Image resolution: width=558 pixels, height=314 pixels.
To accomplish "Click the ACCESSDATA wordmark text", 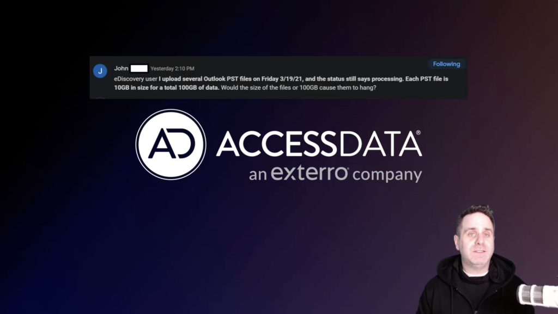I will coord(319,144).
